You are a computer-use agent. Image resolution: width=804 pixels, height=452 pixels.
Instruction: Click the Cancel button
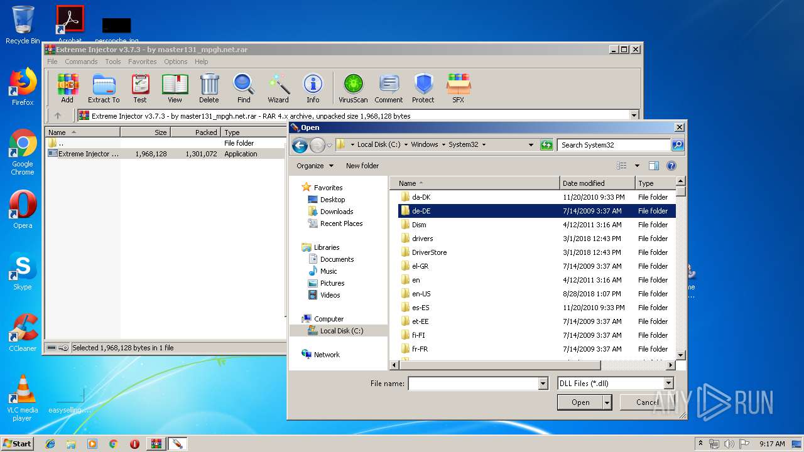coord(647,402)
